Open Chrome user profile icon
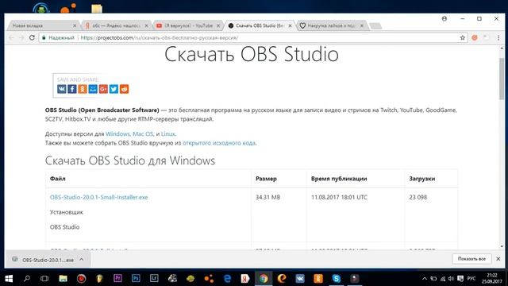 coord(444,19)
